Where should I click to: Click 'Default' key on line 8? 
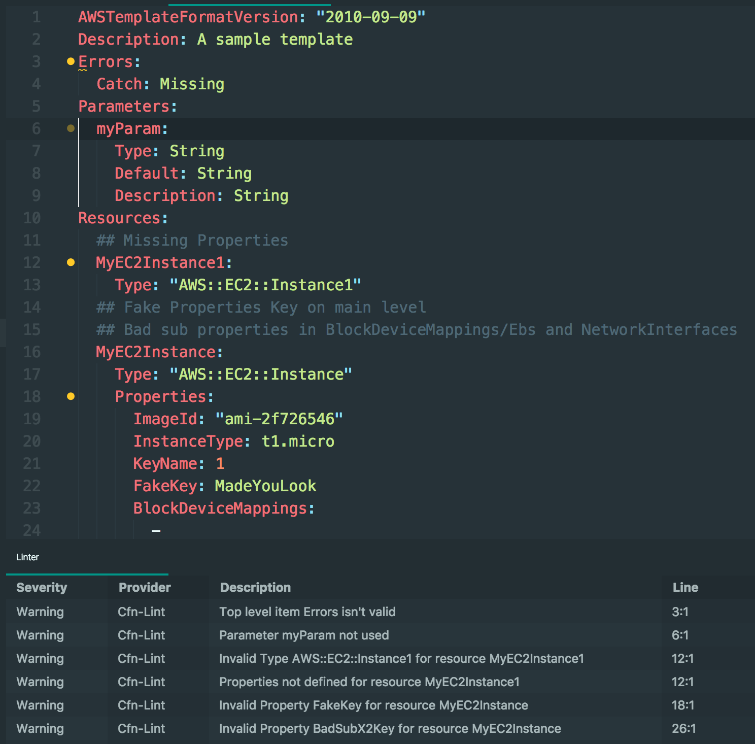tap(147, 173)
